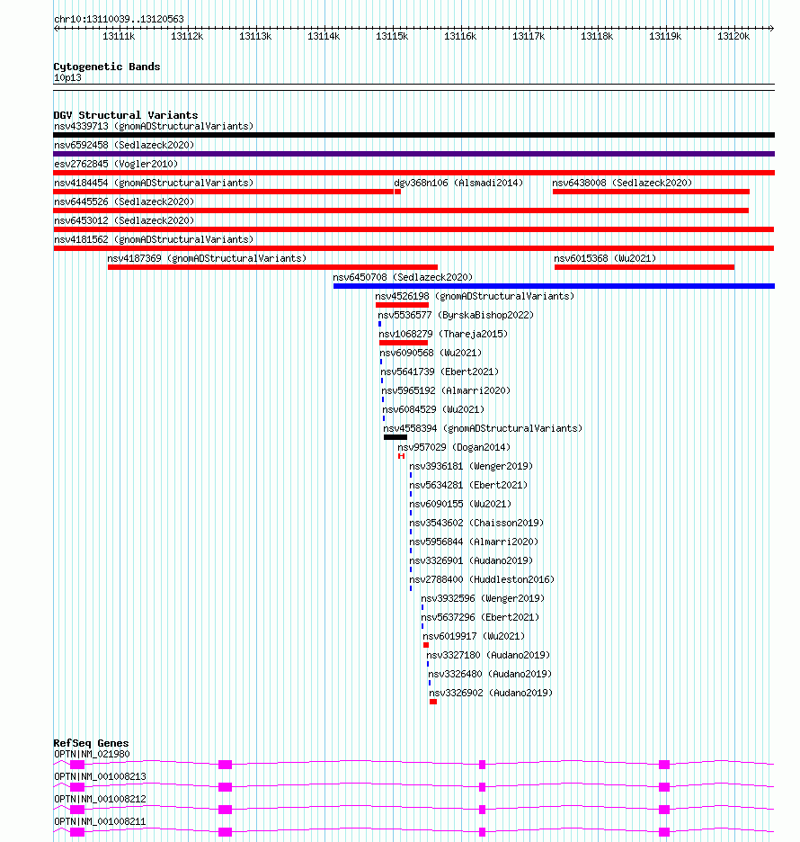800x842 pixels.
Task: Click nsv5637296 (Ebert2021) label
Action: (x=480, y=617)
